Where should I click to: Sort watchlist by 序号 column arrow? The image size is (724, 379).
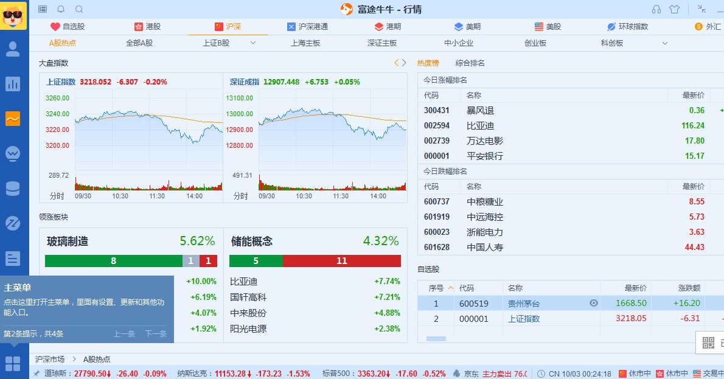[450, 288]
